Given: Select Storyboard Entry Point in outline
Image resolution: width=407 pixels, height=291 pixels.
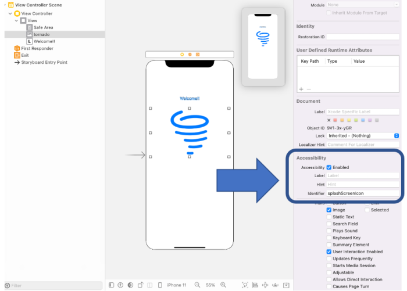Looking at the screenshot, I should tap(44, 62).
